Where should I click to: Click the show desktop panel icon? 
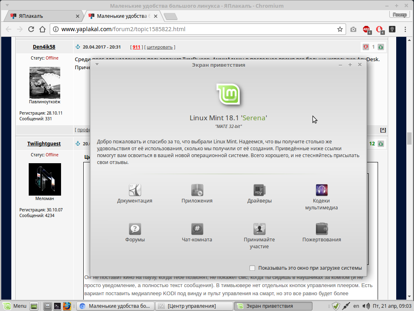click(34, 306)
